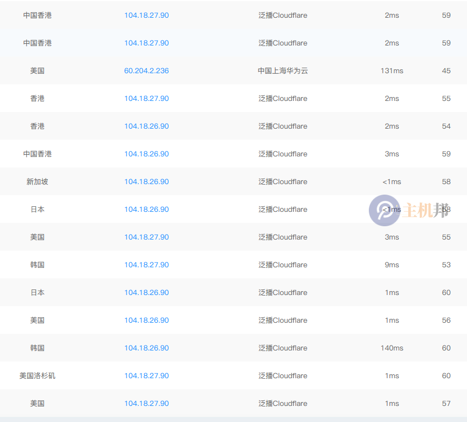Select the 9ms latency value
Screen dimensions: 467x422
pos(392,265)
